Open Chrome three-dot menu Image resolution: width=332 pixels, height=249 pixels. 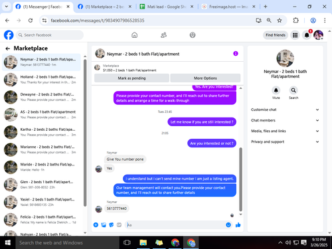[x=325, y=21]
